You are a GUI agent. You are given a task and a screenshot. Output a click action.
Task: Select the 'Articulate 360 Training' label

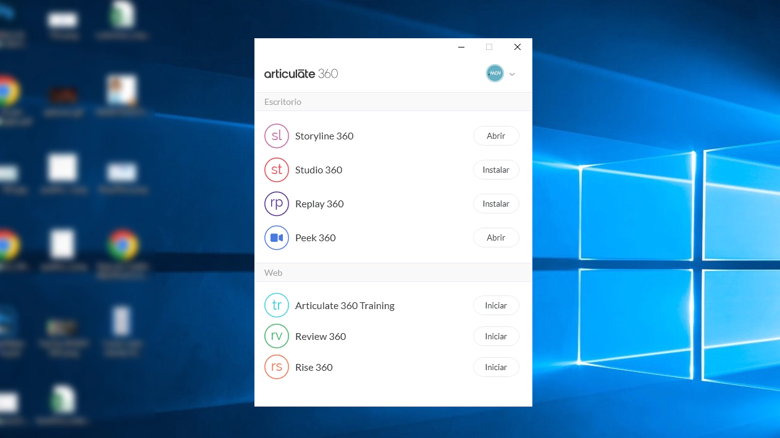pyautogui.click(x=345, y=305)
